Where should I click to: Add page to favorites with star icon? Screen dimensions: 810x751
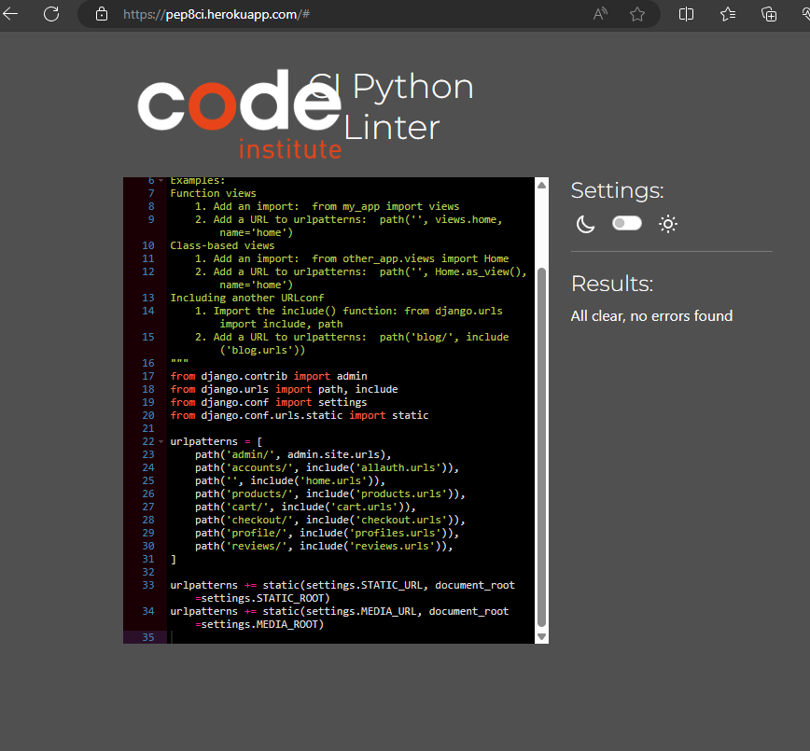pyautogui.click(x=637, y=14)
